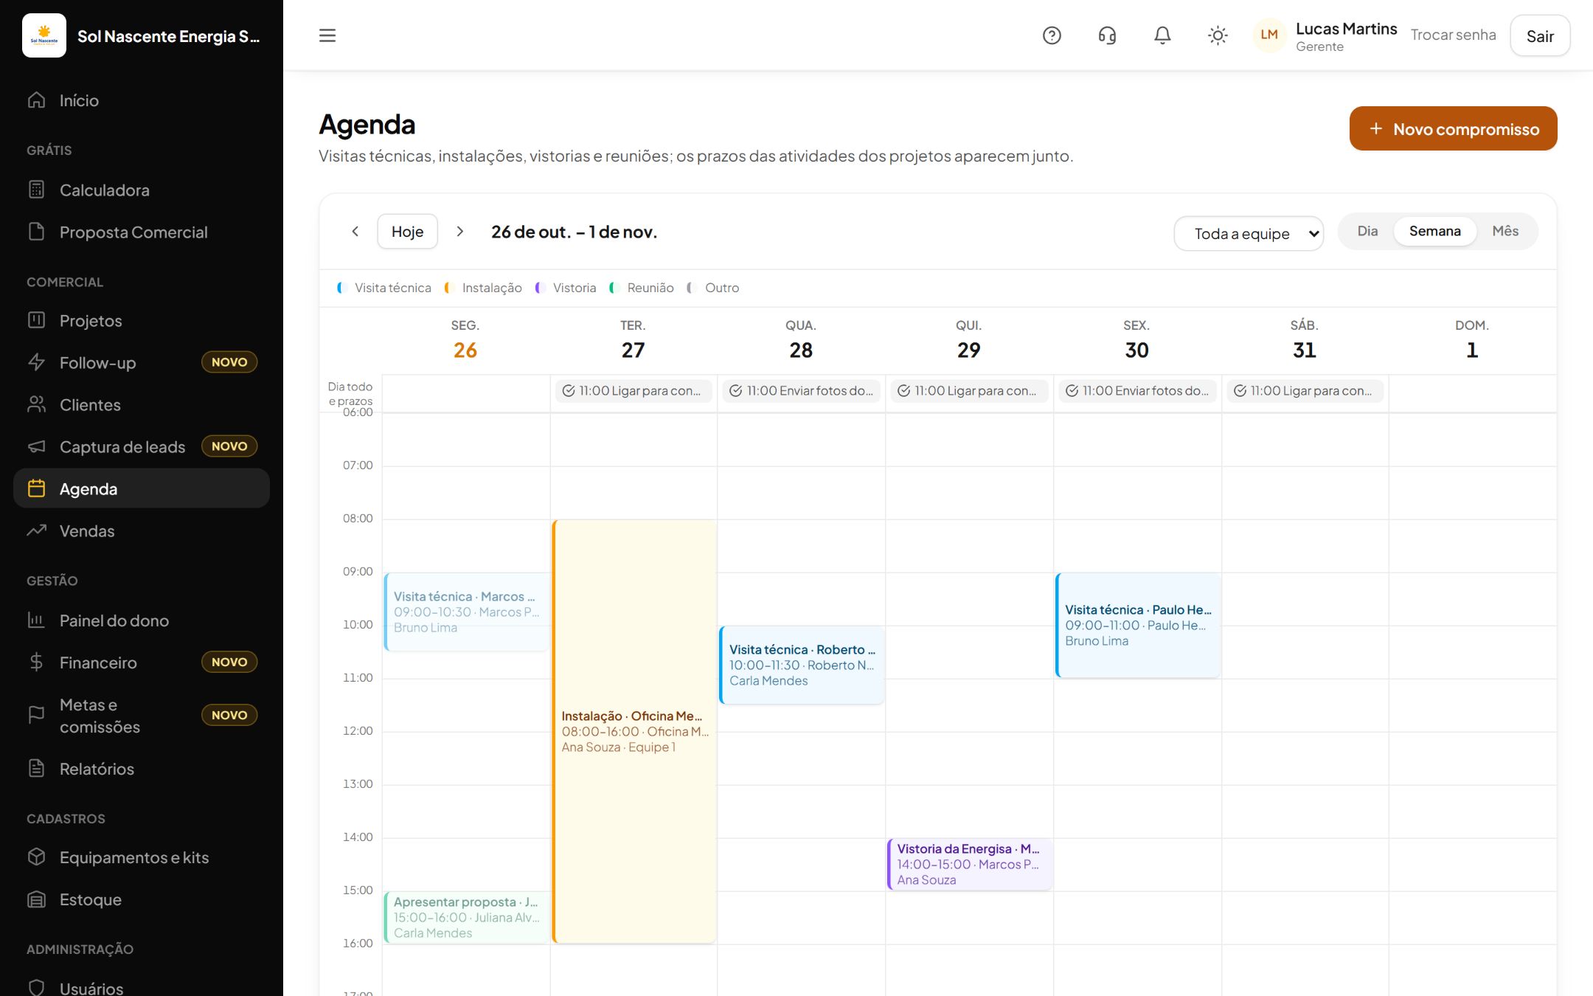Mark Tuesday's 11:00 Ligar task done
The image size is (1593, 996).
[x=569, y=391]
